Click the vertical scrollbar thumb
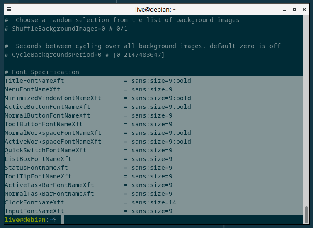This screenshot has height=228, width=313. pyautogui.click(x=306, y=215)
